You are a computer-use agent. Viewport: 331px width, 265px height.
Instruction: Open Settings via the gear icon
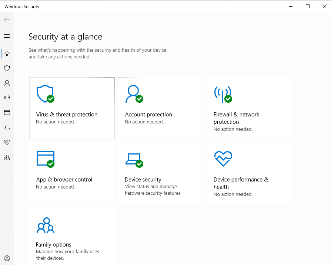(x=7, y=258)
